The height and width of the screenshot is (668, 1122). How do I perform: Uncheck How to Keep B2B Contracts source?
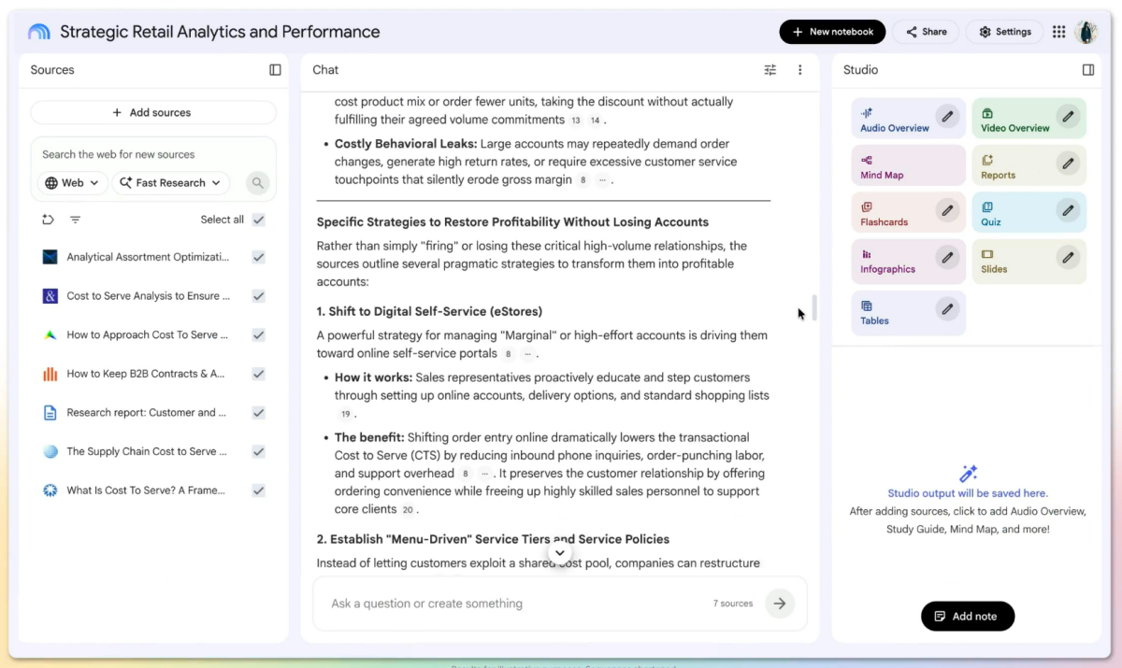[258, 374]
